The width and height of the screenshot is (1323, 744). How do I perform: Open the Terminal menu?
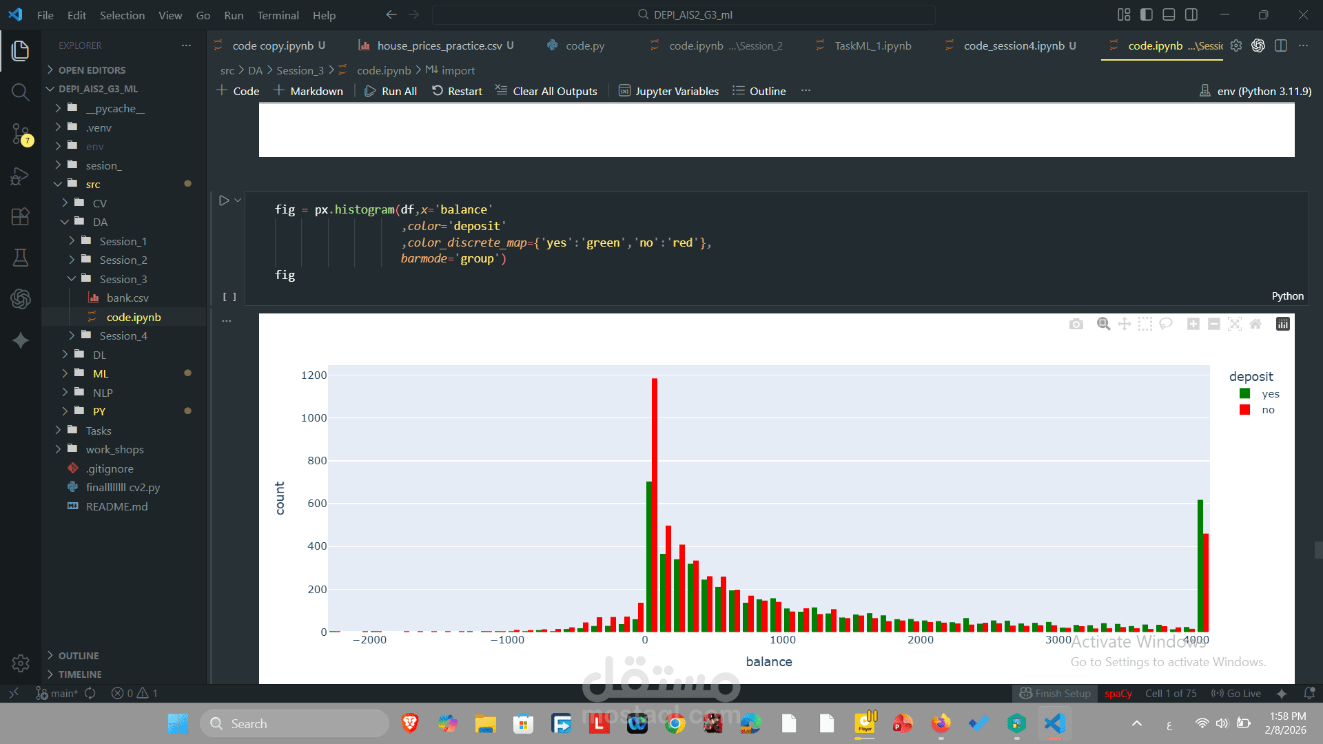pyautogui.click(x=278, y=15)
